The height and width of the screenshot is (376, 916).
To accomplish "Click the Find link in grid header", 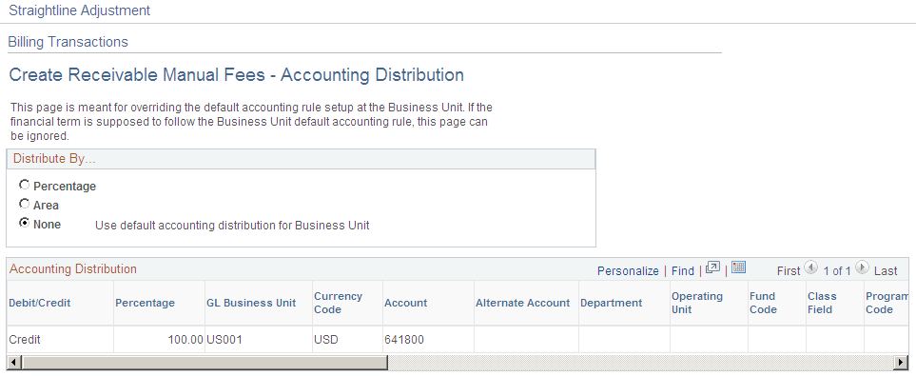I will 683,270.
